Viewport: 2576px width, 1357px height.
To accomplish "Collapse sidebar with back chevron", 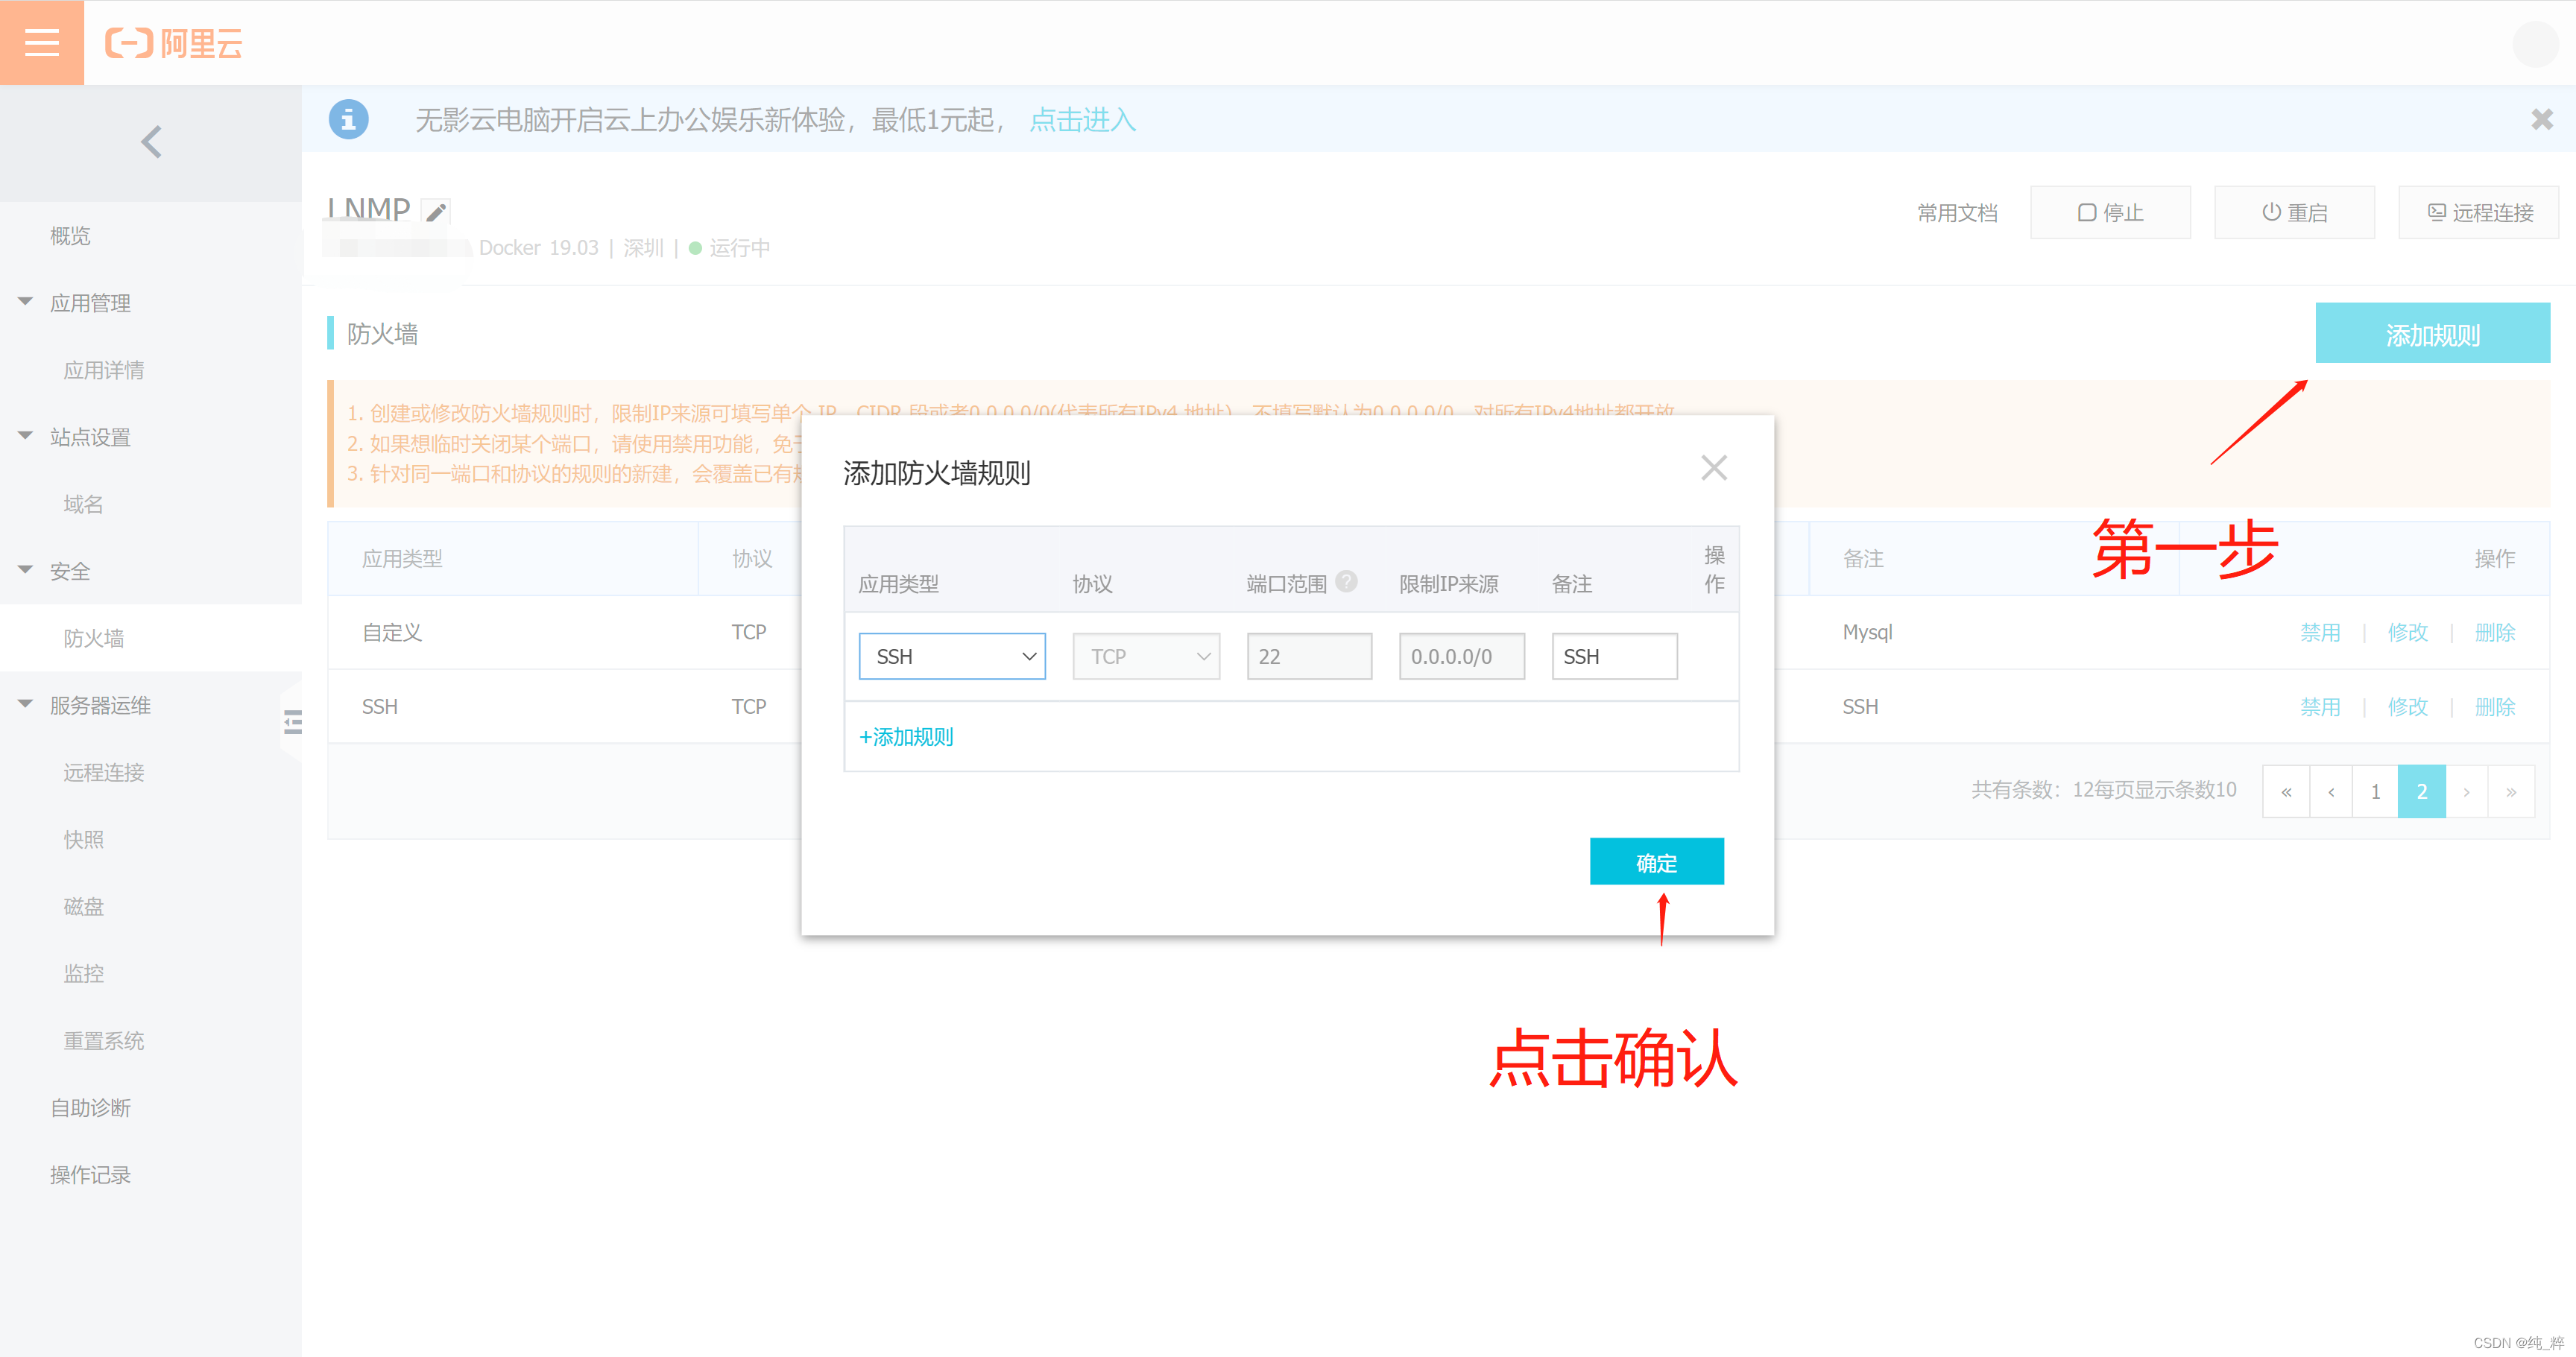I will tap(151, 142).
